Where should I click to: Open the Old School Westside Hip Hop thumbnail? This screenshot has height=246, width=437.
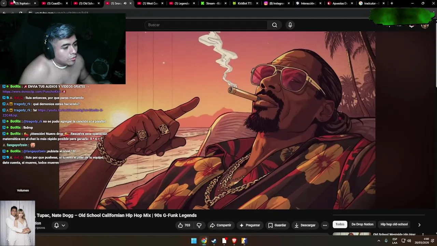coord(352,234)
